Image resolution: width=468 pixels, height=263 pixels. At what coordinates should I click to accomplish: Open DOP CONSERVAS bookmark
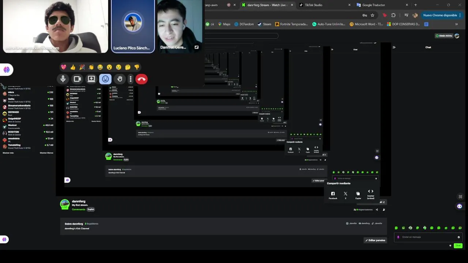coord(403,24)
